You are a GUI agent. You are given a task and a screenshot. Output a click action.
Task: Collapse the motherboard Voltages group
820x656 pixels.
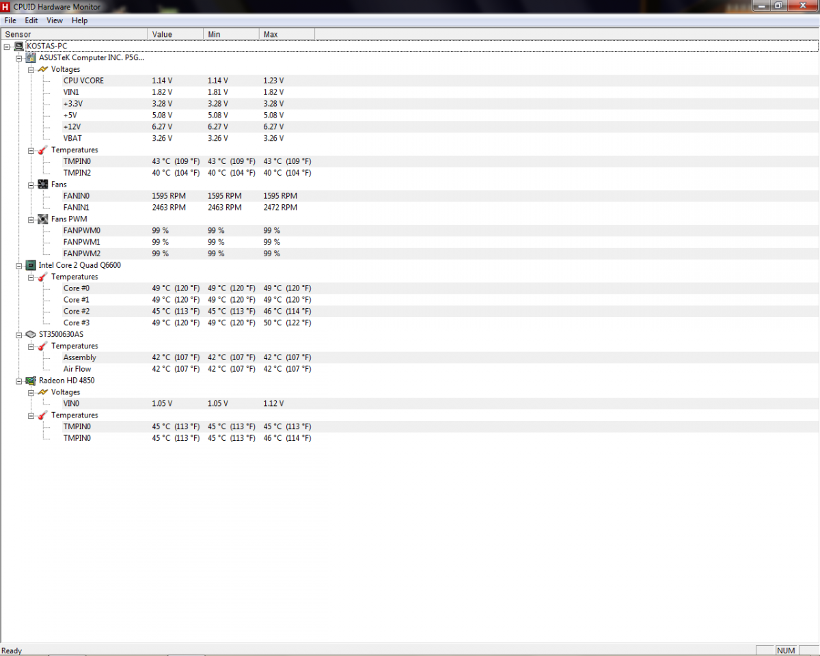point(31,70)
